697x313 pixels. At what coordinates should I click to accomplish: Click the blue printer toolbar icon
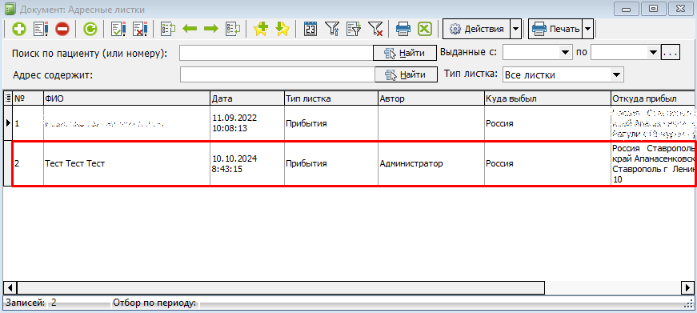403,30
